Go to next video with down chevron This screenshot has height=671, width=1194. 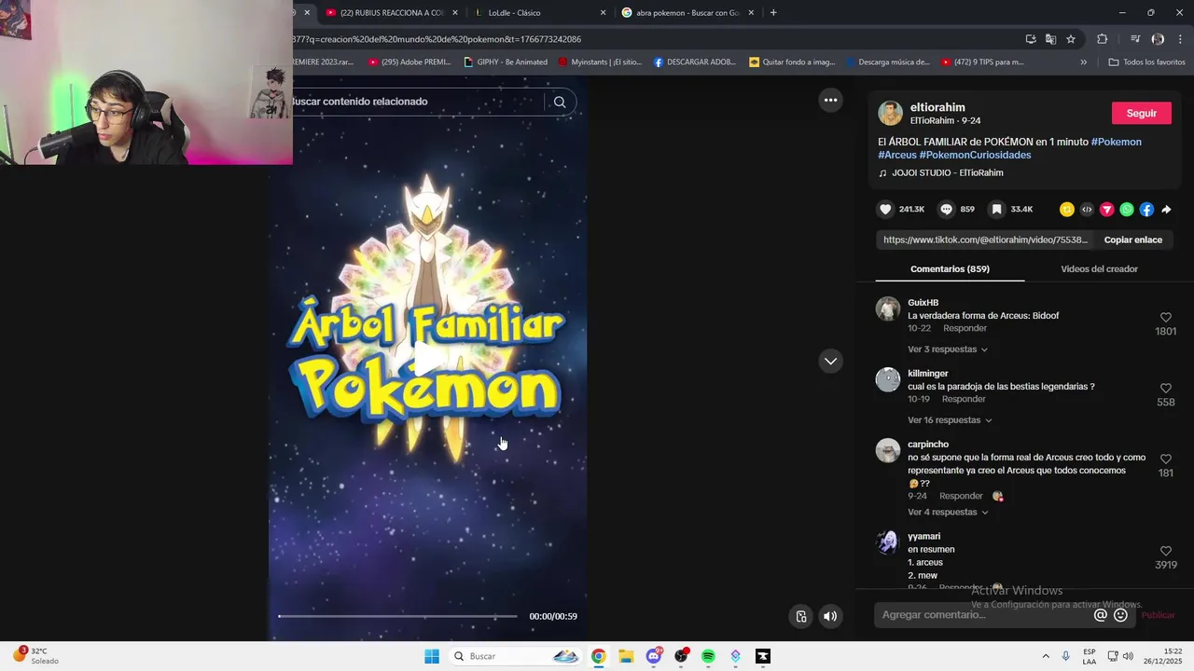click(830, 361)
